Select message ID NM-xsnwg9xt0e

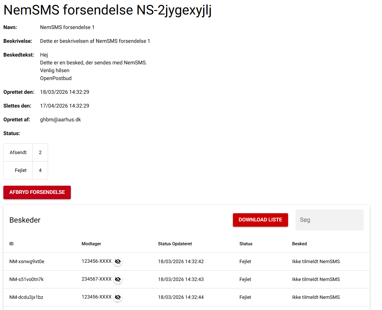click(x=27, y=262)
